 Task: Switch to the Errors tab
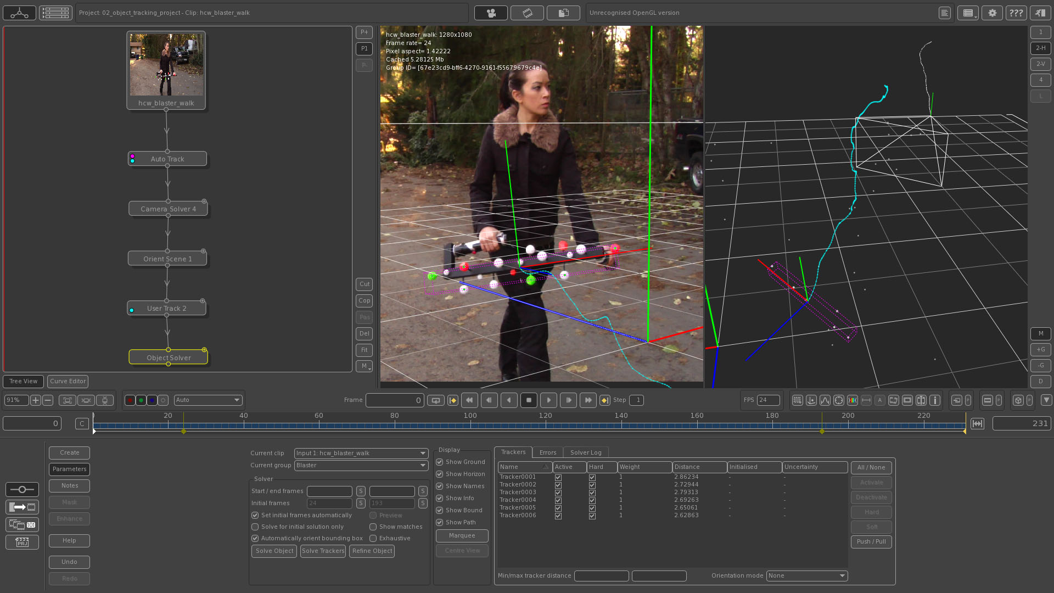coord(547,452)
